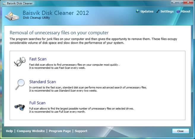Click the Close button at bottom
The width and height of the screenshot is (195, 139).
click(180, 131)
